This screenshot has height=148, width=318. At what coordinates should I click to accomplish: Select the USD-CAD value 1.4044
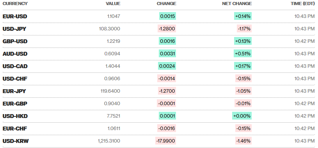coord(113,66)
